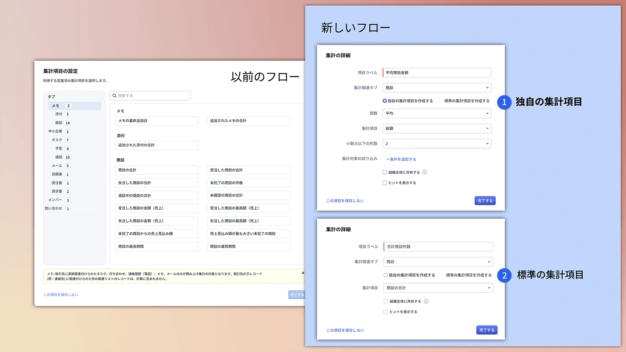The width and height of the screenshot is (626, 352).
Task: Click この項目を保存しない in 集計項目の設定 dialog
Action: [x=61, y=295]
